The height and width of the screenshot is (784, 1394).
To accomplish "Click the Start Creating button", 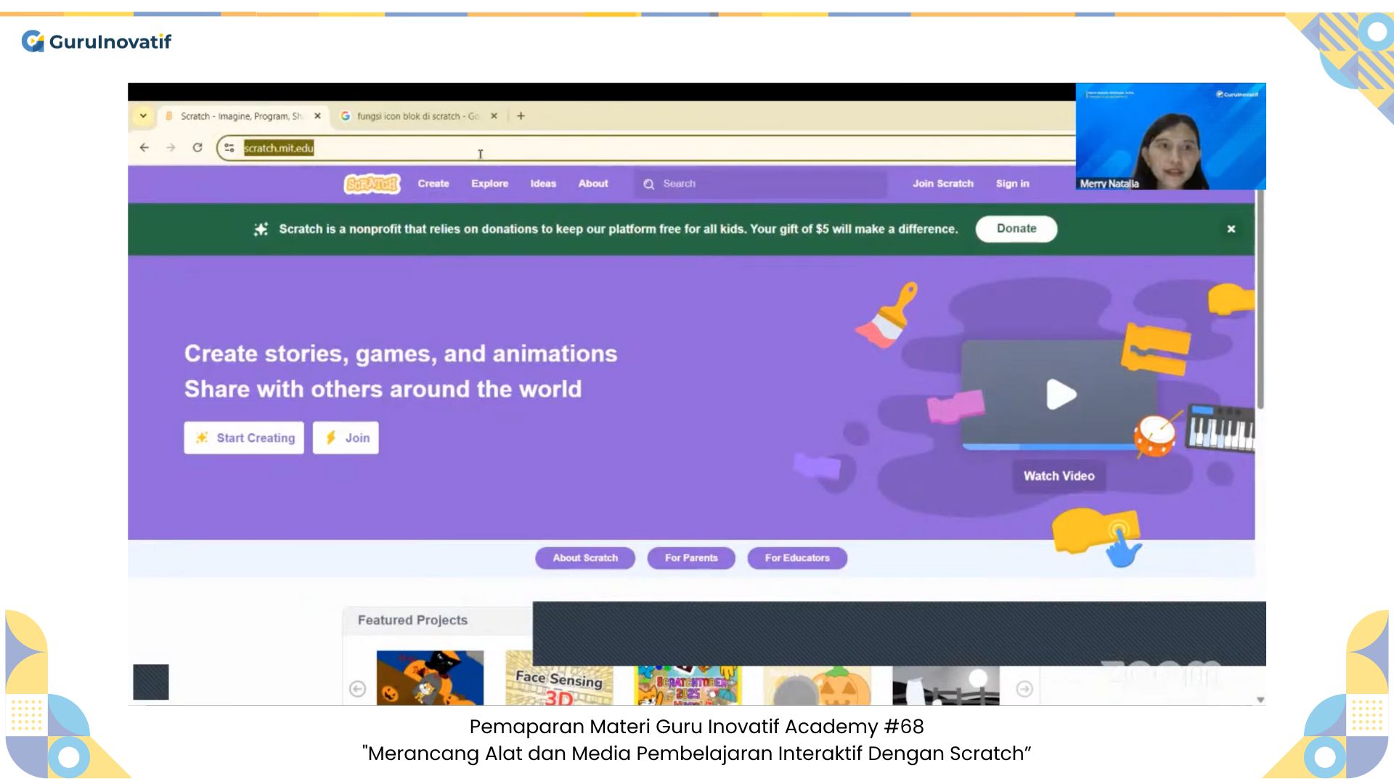I will pyautogui.click(x=243, y=437).
